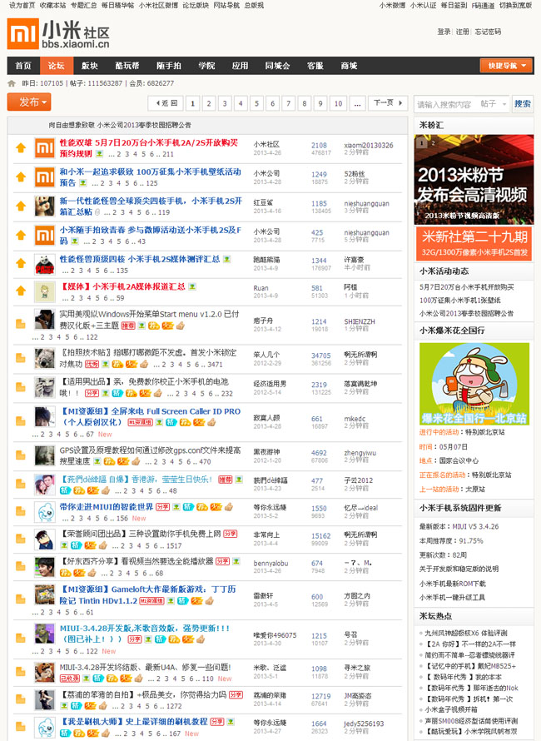Click author 等你永远睫 on 我是刷机大师 thread
The image size is (541, 741).
pyautogui.click(x=270, y=723)
